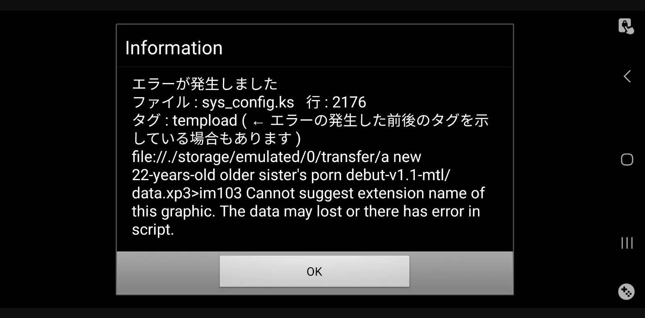Click the エラーが発生しました message line

coord(205,84)
